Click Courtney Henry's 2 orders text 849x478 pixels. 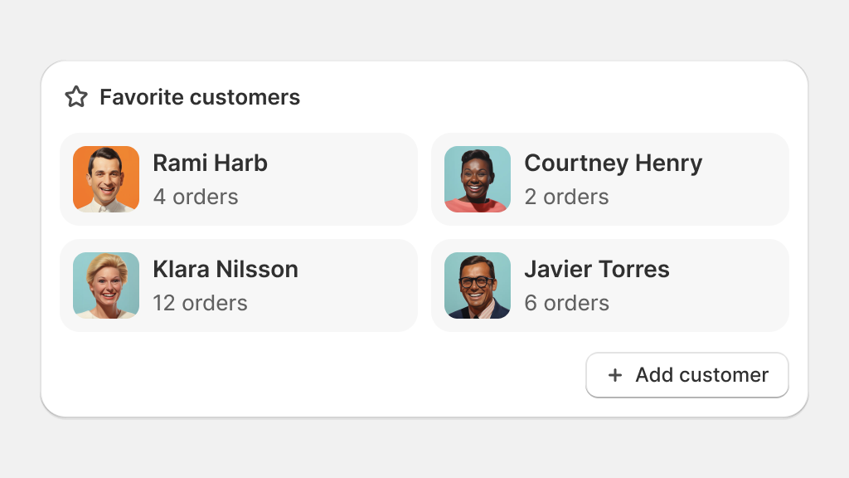(x=566, y=197)
